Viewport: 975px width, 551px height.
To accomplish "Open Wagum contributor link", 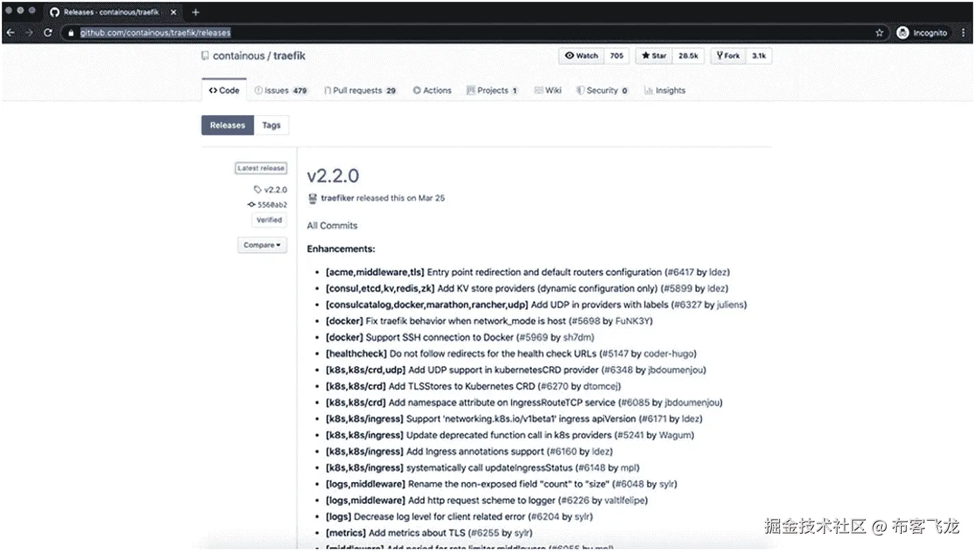I will [675, 435].
